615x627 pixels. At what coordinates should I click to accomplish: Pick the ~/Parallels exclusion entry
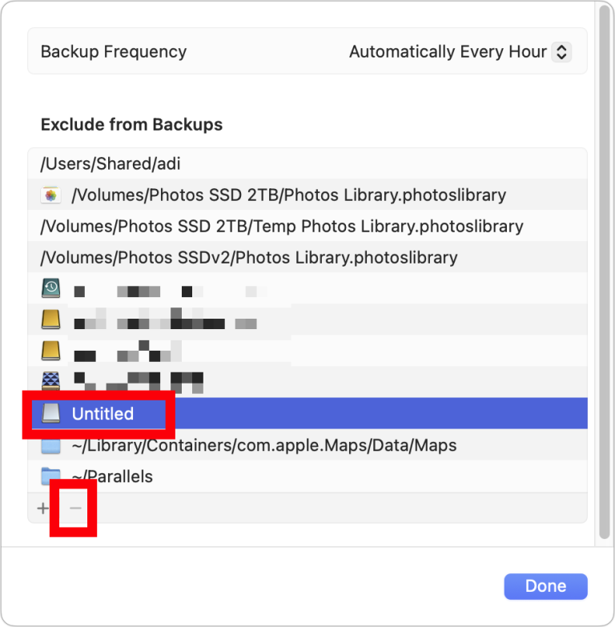click(x=112, y=476)
